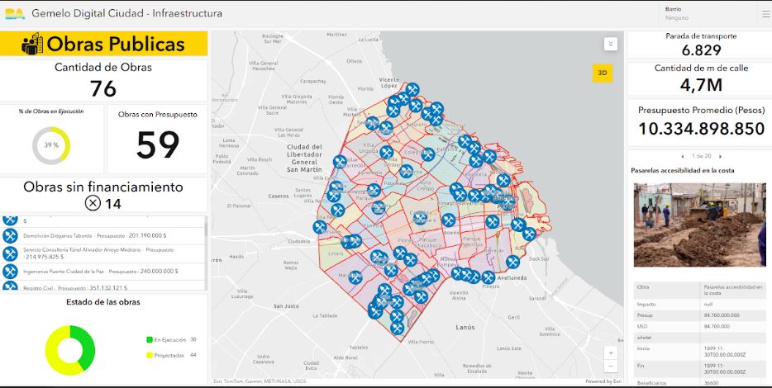Image resolution: width=772 pixels, height=388 pixels.
Task: Click Demolición Diógenes Taborda list icon
Action: tap(10, 235)
